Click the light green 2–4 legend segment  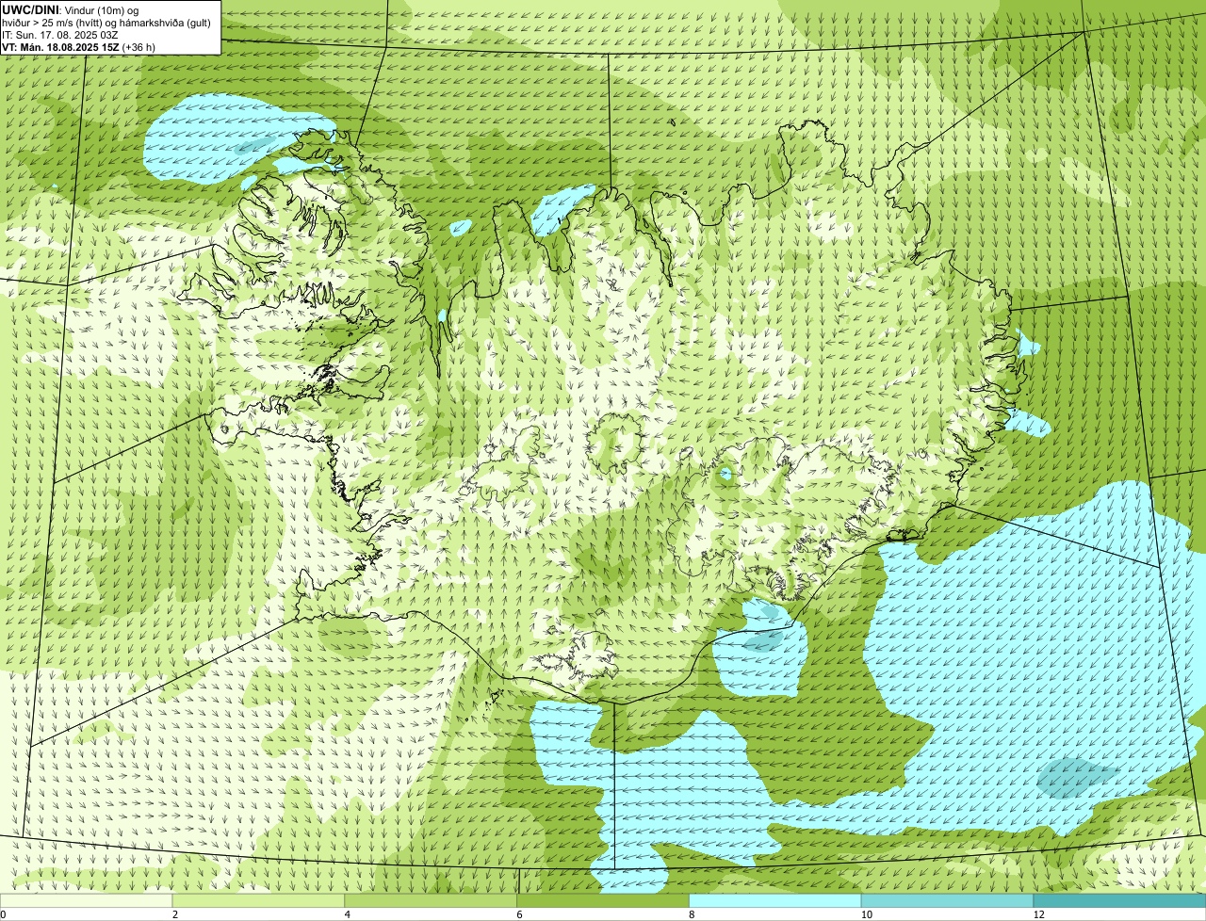click(258, 900)
